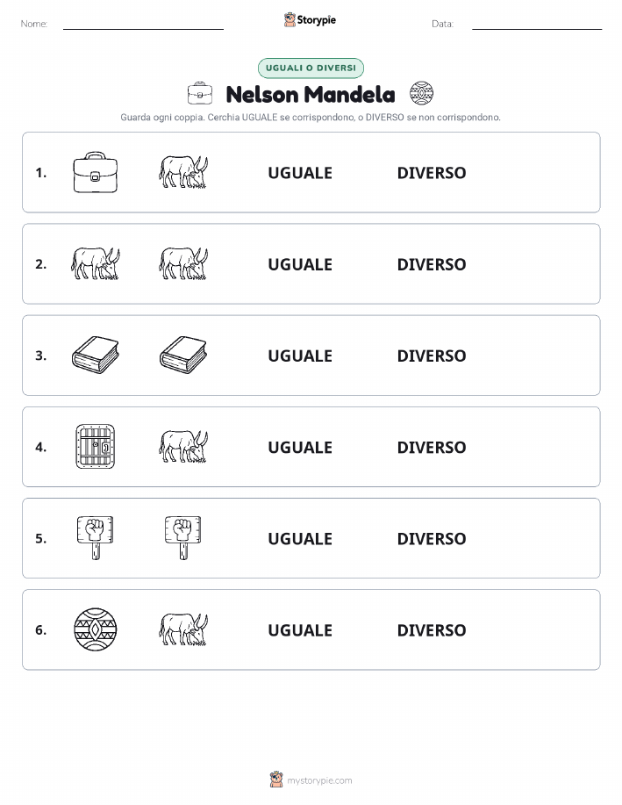Click the patterned ball beside the title
This screenshot has width=622, height=805.
pyautogui.click(x=421, y=93)
